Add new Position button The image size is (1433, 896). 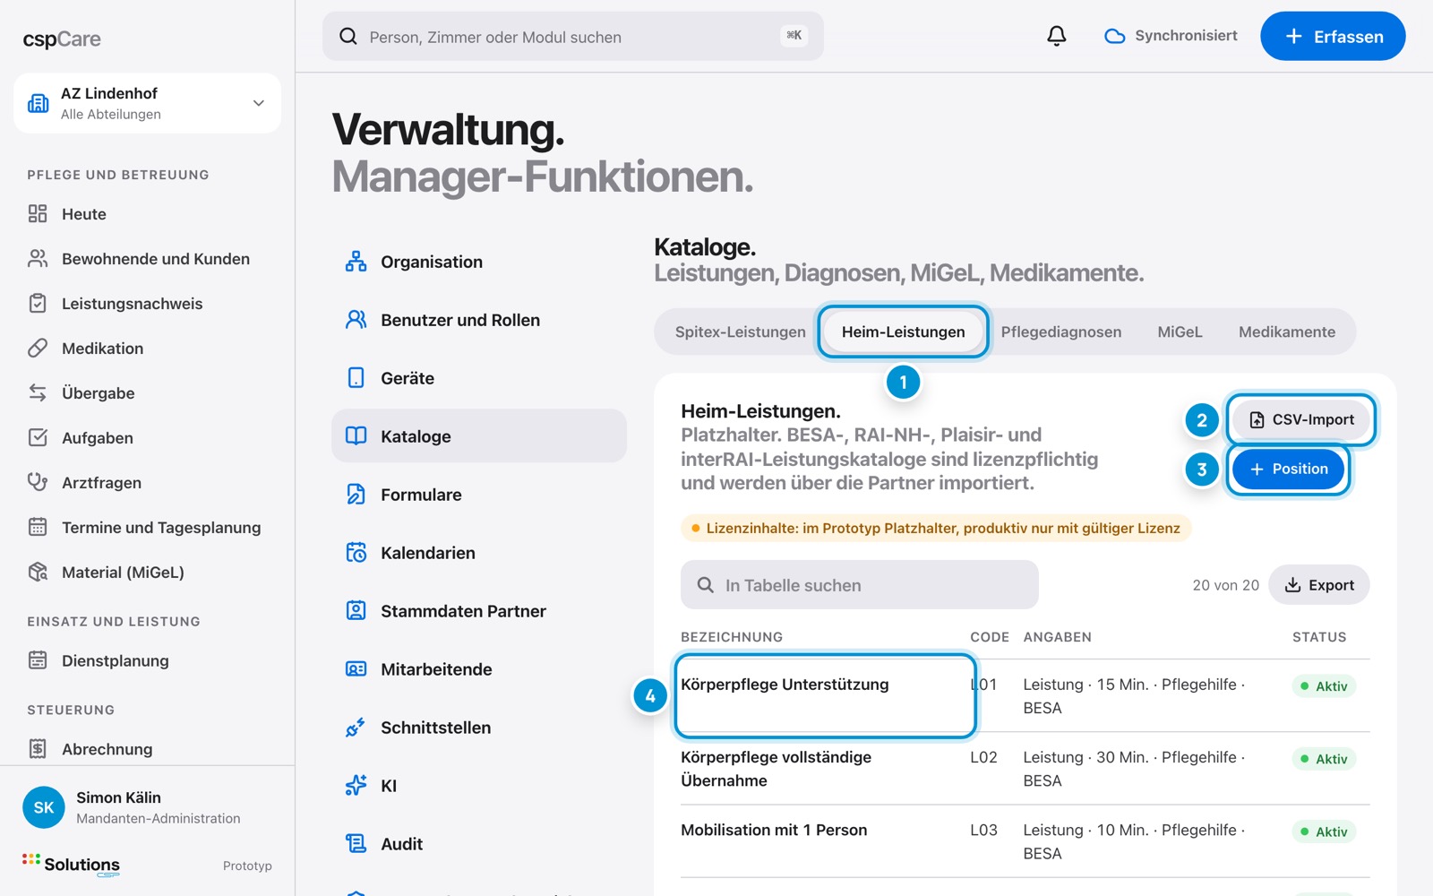click(1288, 469)
